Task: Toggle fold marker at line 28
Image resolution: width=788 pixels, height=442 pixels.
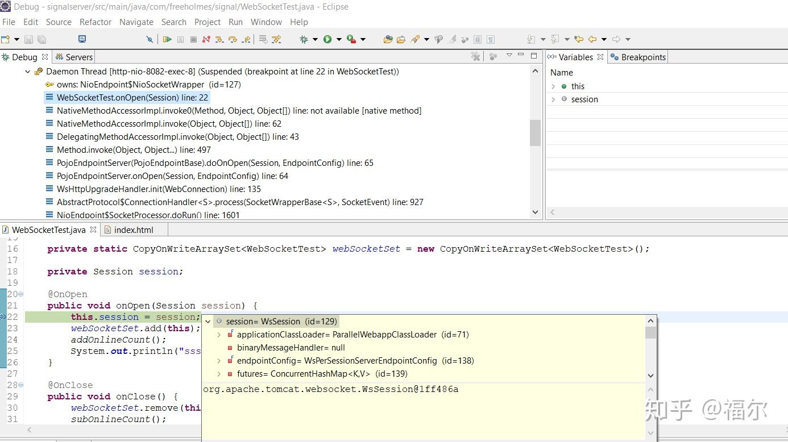Action: [21, 385]
